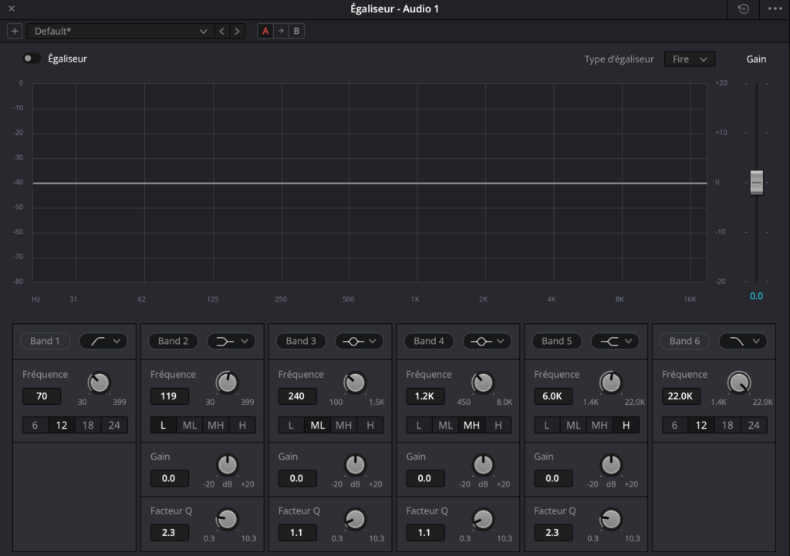Open the three-dot options menu
The width and height of the screenshot is (790, 556).
[x=775, y=9]
